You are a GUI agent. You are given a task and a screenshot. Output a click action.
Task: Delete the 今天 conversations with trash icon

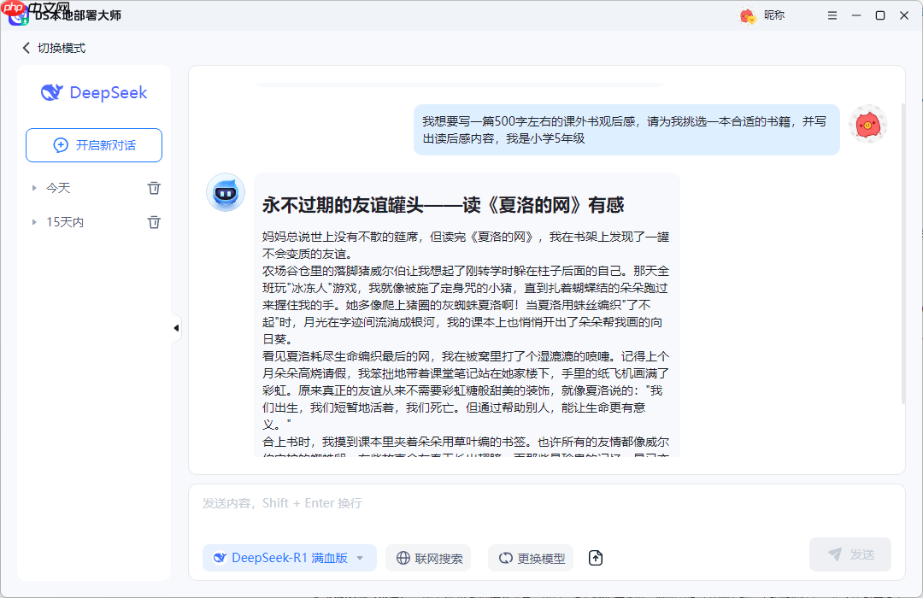(x=154, y=188)
